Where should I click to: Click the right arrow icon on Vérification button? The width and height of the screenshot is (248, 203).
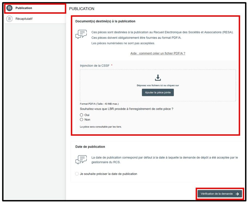(237, 194)
